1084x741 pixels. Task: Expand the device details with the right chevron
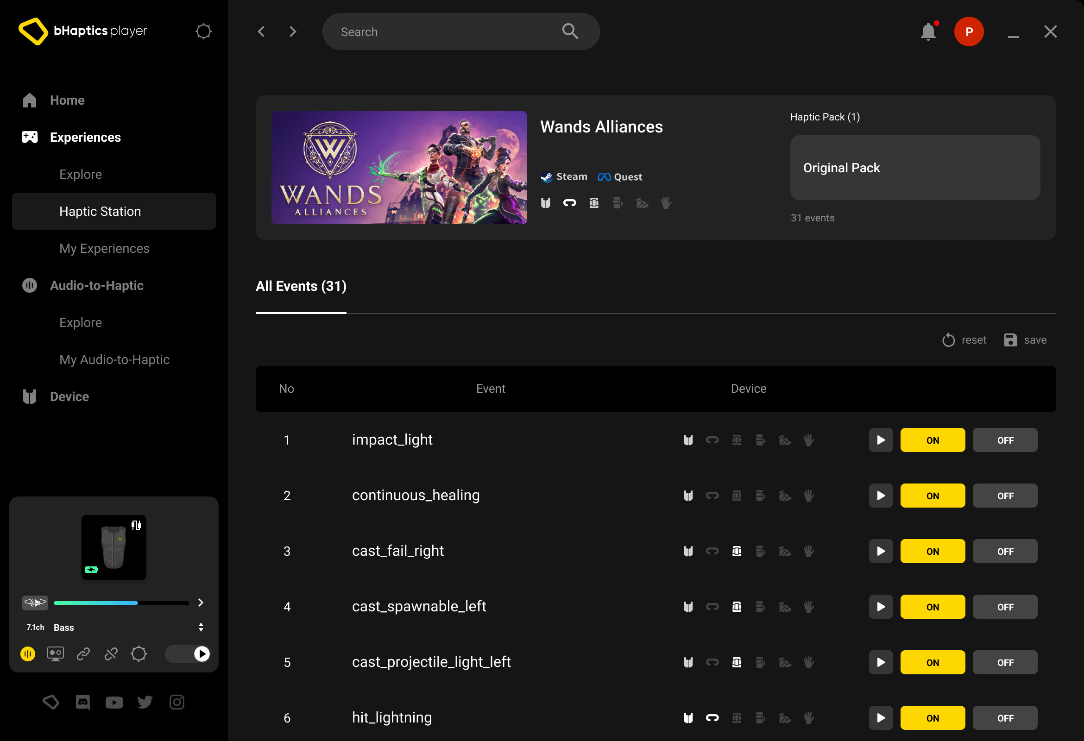(x=201, y=603)
